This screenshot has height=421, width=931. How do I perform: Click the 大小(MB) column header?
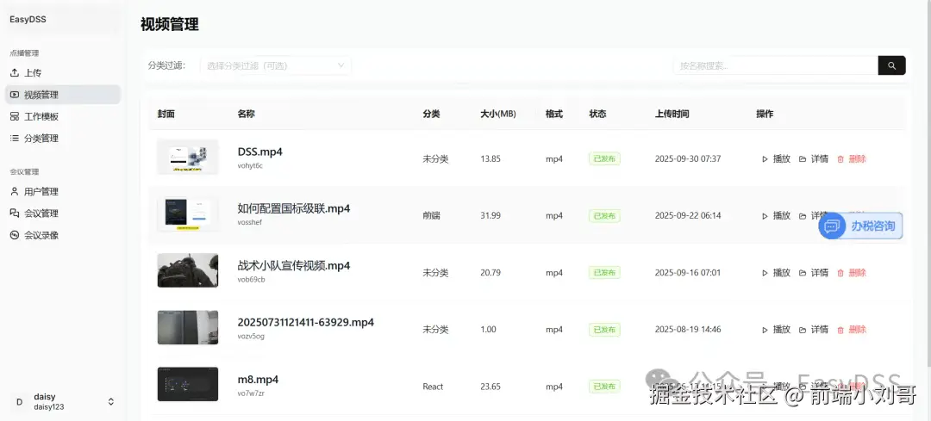498,114
